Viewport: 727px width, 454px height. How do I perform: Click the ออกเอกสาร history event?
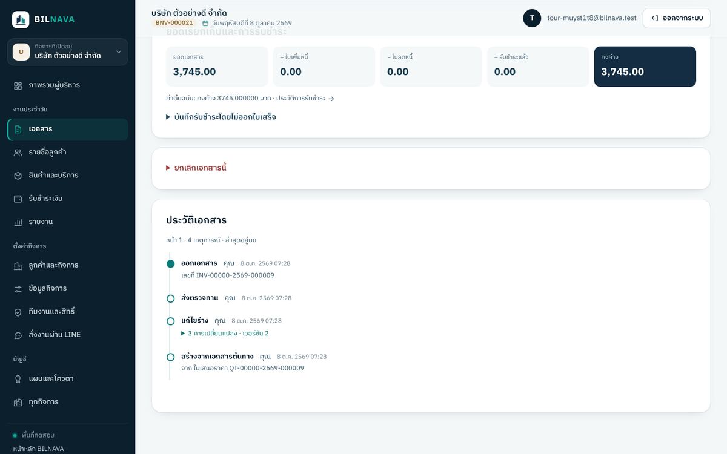(199, 263)
